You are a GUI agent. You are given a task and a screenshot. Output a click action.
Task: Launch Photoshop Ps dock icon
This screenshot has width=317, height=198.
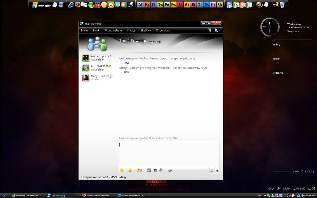coord(206,5)
